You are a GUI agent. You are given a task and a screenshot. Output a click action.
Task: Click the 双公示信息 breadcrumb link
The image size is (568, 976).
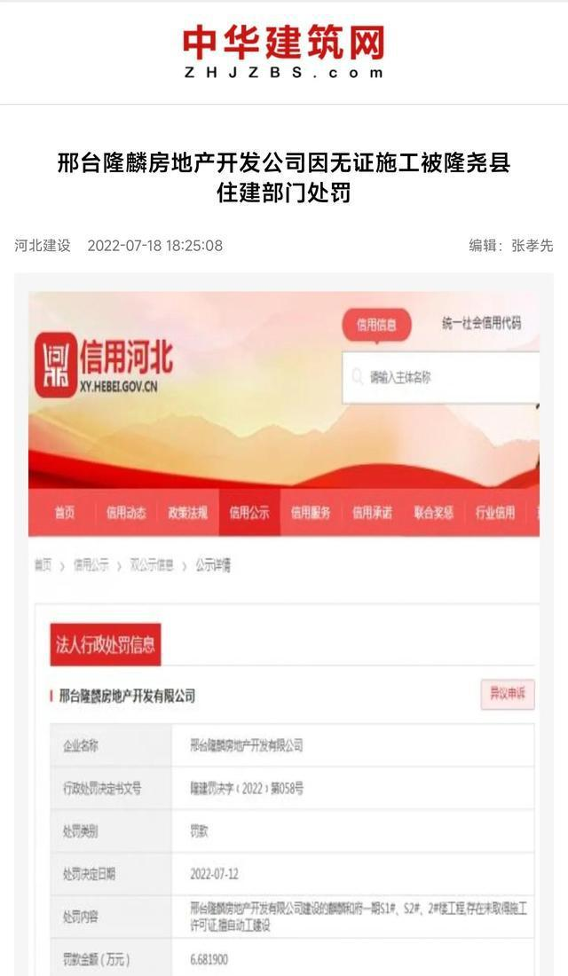pyautogui.click(x=152, y=564)
